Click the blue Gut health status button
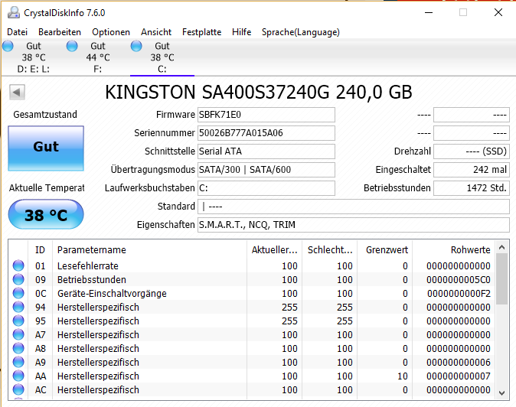This screenshot has width=516, height=407. (x=46, y=147)
